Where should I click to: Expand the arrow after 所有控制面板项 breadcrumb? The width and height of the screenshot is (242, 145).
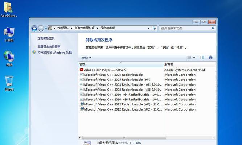tap(97, 28)
